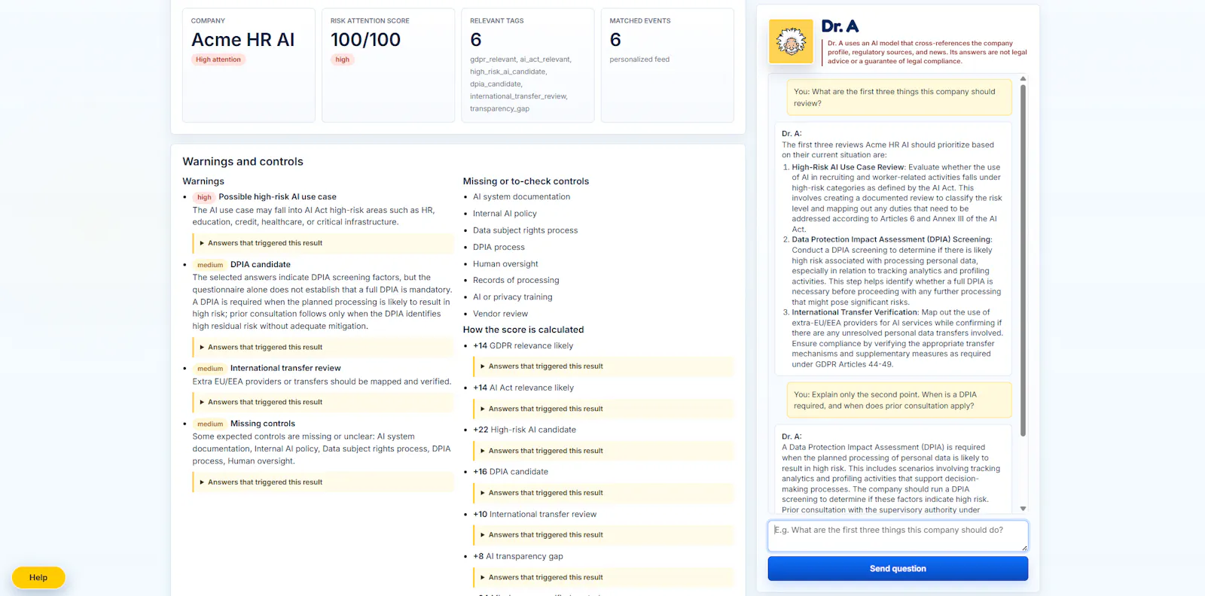This screenshot has height=596, width=1205.
Task: Click the chat scrollbar up arrow
Action: click(1023, 78)
